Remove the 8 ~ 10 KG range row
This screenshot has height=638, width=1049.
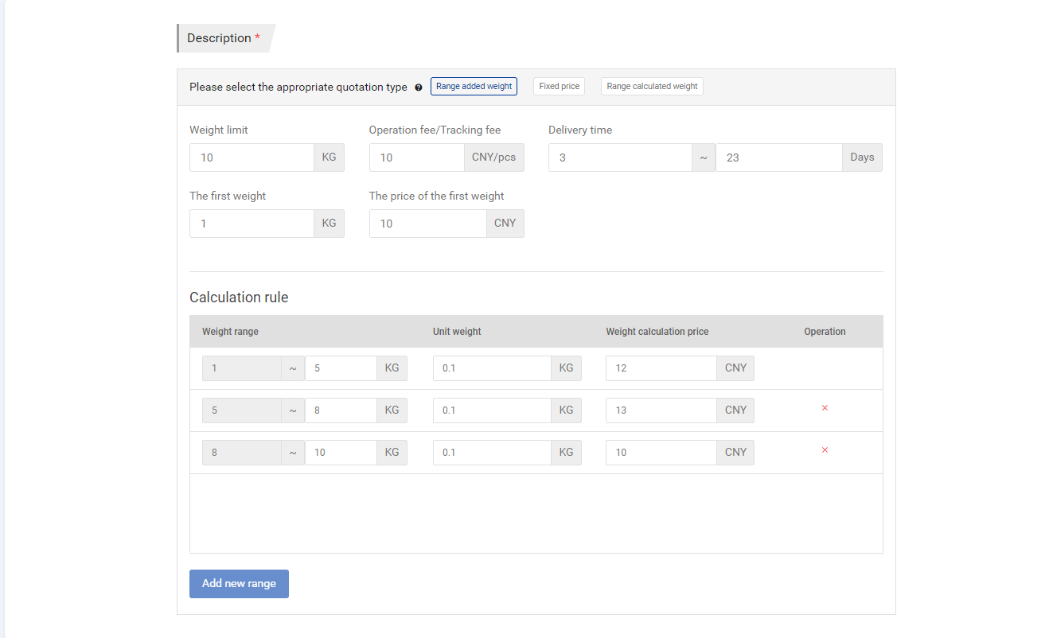pyautogui.click(x=825, y=450)
